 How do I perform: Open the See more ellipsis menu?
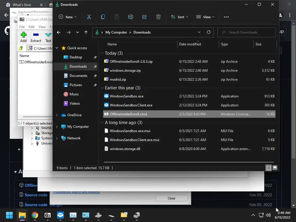[226, 17]
